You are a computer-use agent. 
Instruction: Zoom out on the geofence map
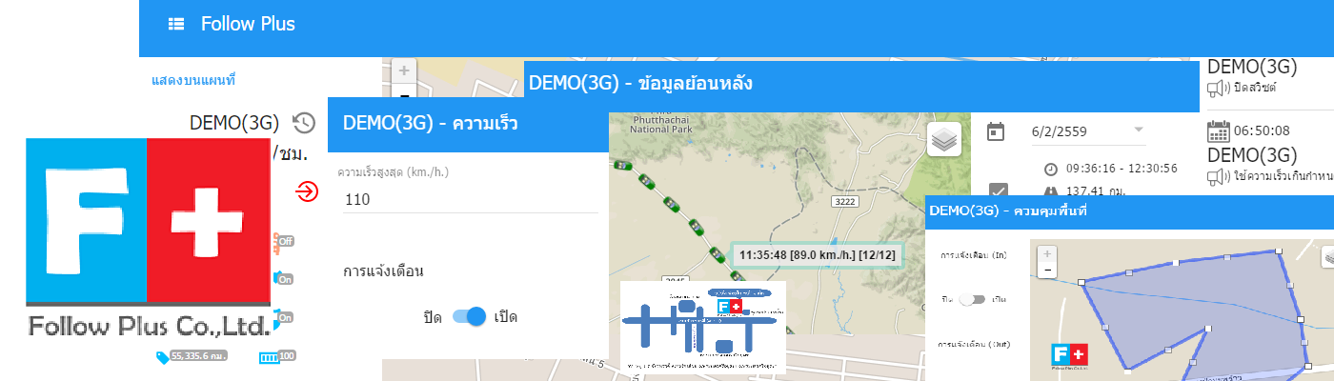(1048, 270)
